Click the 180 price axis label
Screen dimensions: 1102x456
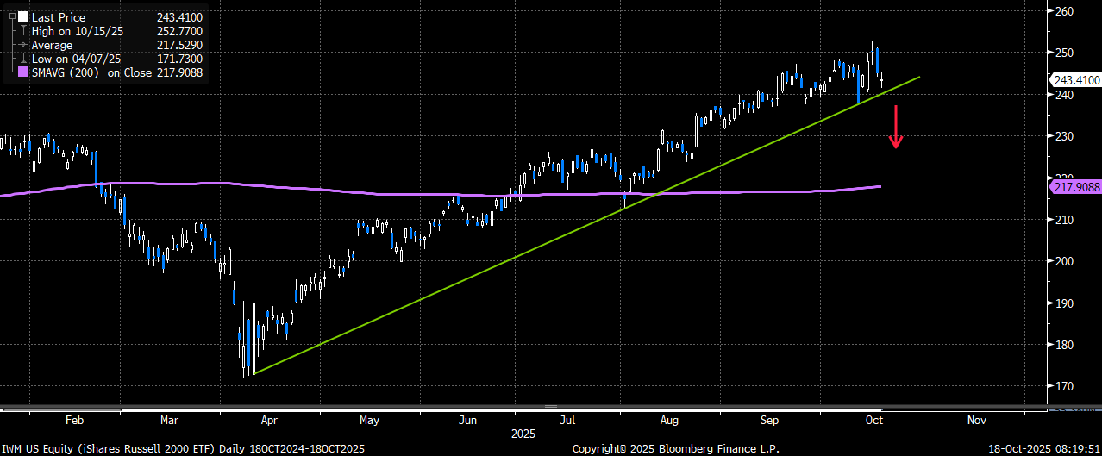click(1064, 345)
